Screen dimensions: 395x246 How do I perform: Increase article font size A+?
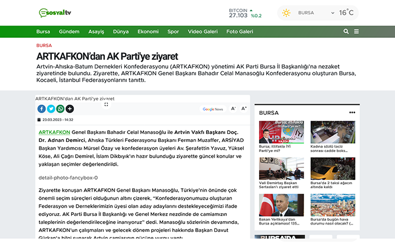244,109
